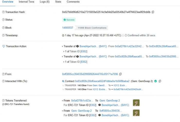Open BoredApeYach... (BAYC) link in second transfer action
This screenshot has height=122, width=180.
[93, 57]
